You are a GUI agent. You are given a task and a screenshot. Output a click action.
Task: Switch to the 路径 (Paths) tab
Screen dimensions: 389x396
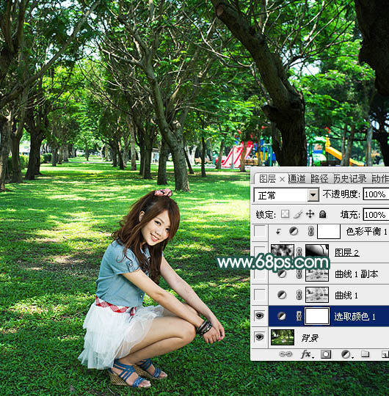(x=319, y=179)
